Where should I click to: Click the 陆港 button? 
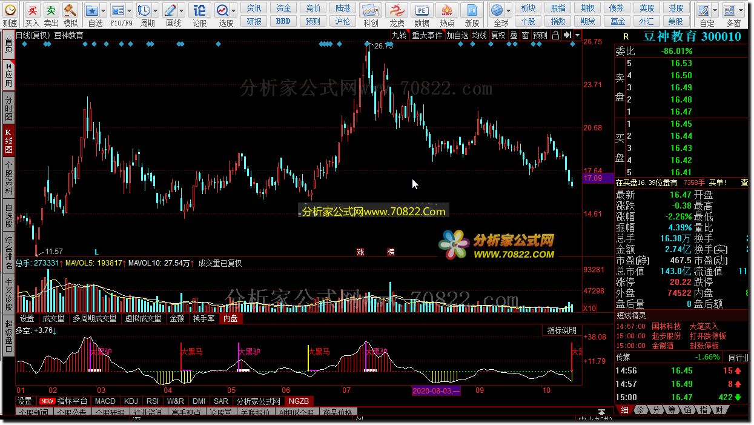click(x=343, y=8)
